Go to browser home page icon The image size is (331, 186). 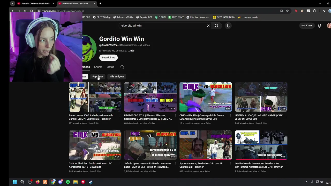point(32,11)
